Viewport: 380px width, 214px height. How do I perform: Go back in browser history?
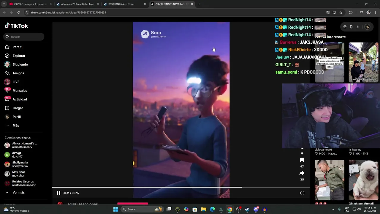pos(4,12)
